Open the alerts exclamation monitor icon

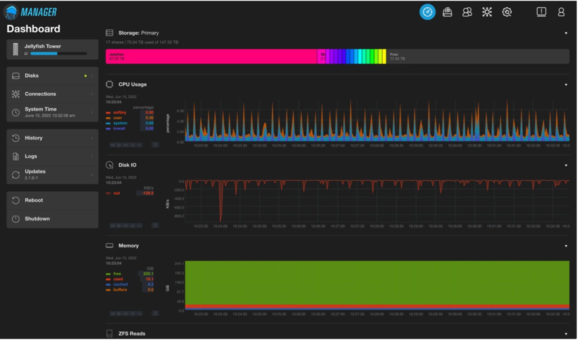(541, 12)
